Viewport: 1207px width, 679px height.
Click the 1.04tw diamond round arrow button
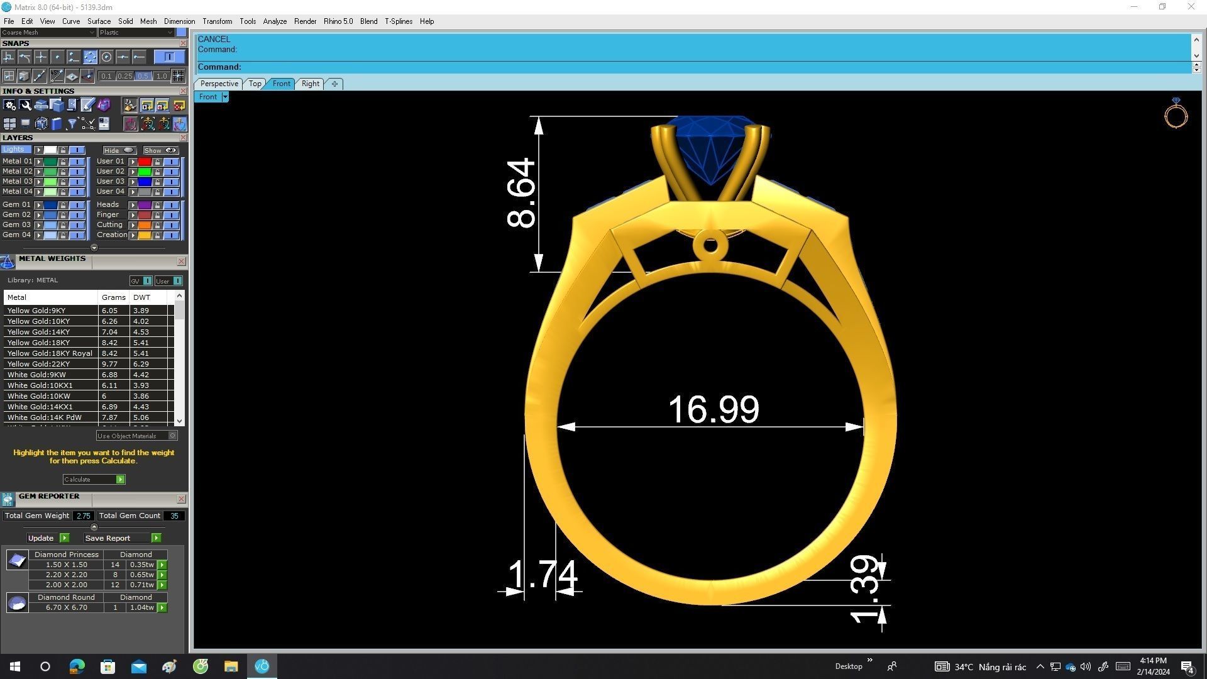[162, 608]
